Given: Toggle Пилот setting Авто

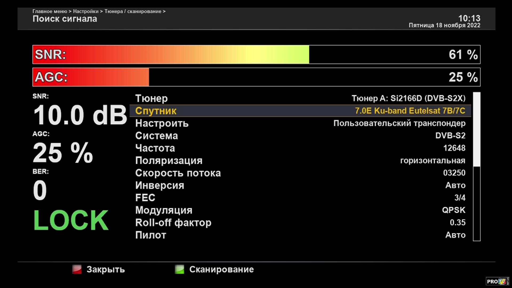Looking at the screenshot, I should tap(455, 235).
